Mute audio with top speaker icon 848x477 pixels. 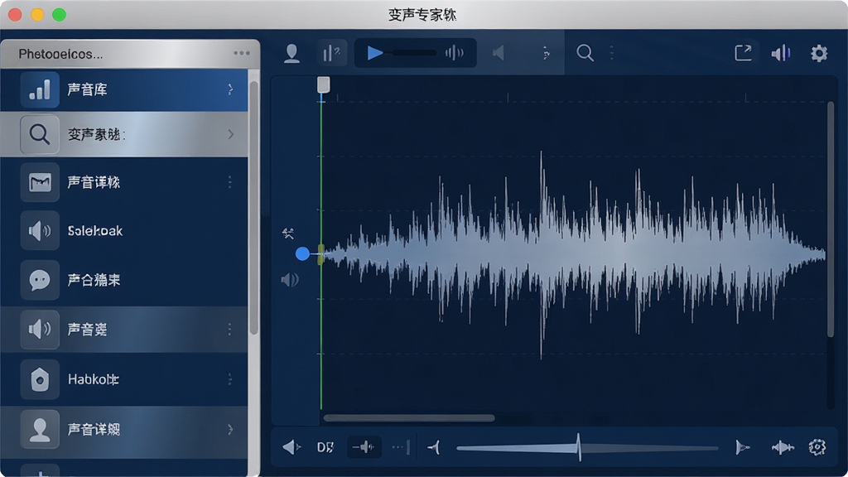click(499, 53)
